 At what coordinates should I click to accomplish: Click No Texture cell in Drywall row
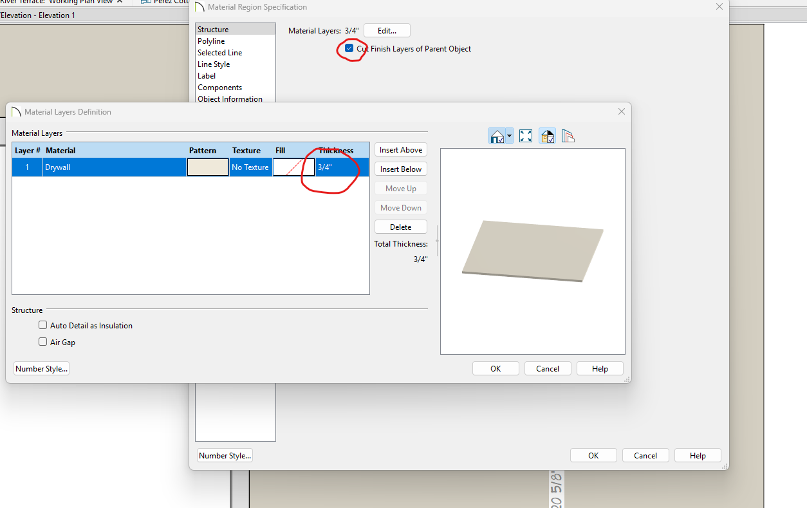tap(250, 167)
